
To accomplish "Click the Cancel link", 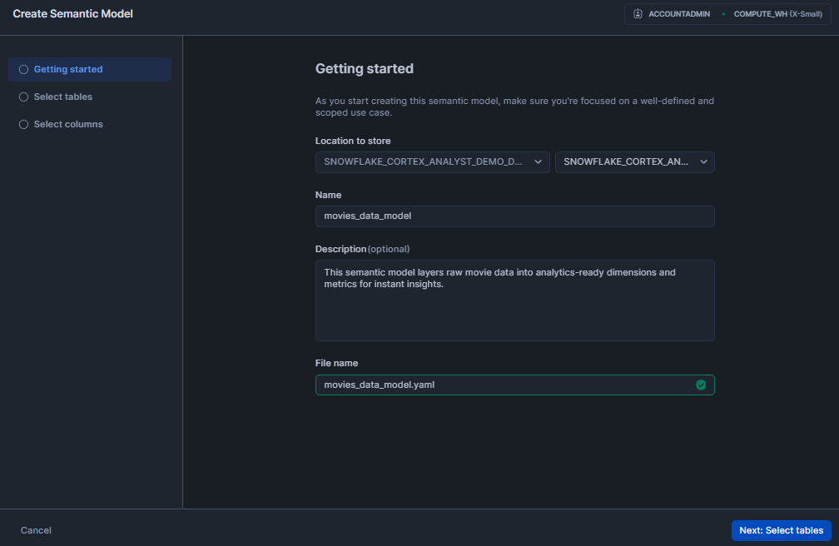I will tap(36, 530).
